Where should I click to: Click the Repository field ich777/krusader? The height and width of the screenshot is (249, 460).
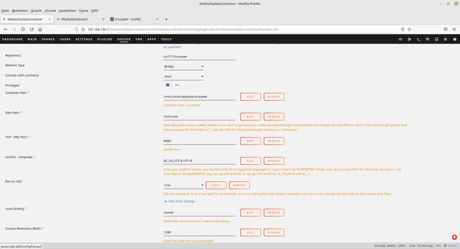pyautogui.click(x=199, y=57)
